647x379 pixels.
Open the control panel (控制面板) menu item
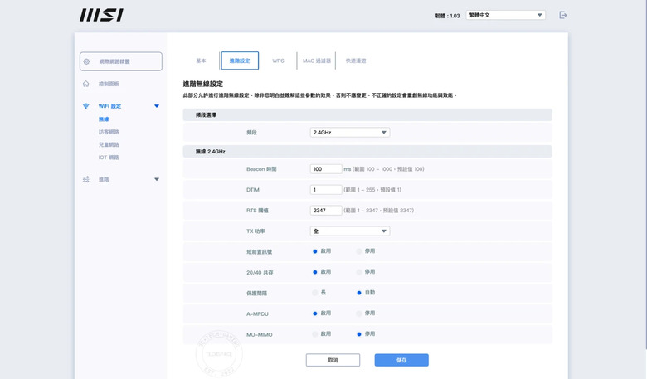(109, 84)
